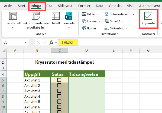Switch to the Data tab

(99, 6)
